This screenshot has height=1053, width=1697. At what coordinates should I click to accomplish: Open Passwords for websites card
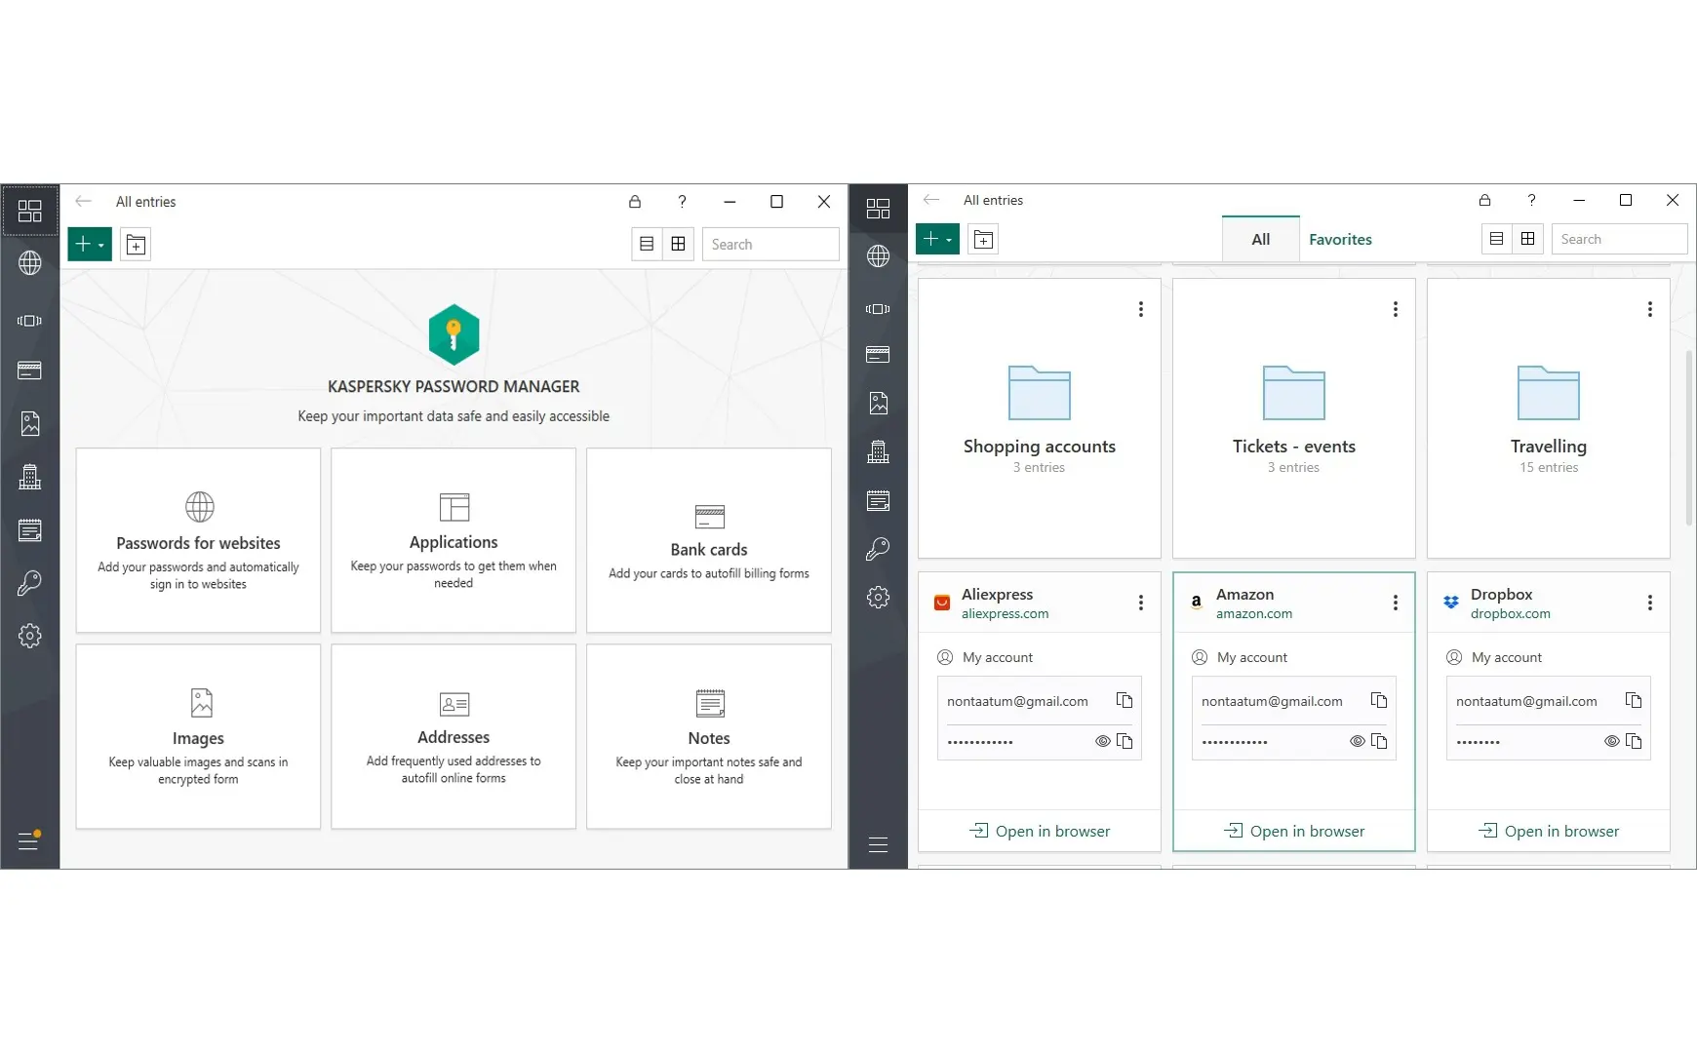(x=198, y=540)
